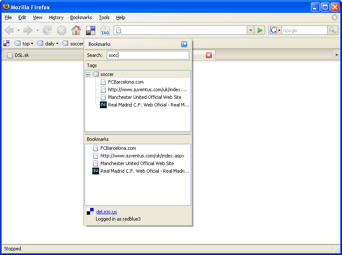Go to the Home page icon
This screenshot has width=342, height=255.
click(x=76, y=31)
